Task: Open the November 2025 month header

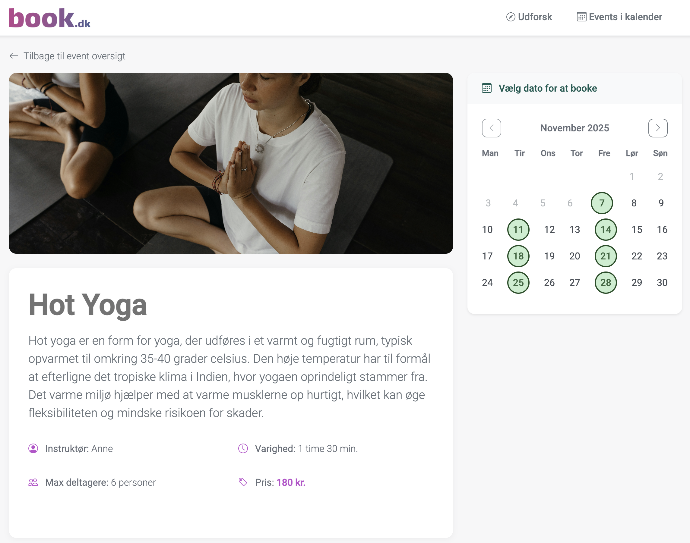Action: (x=574, y=128)
